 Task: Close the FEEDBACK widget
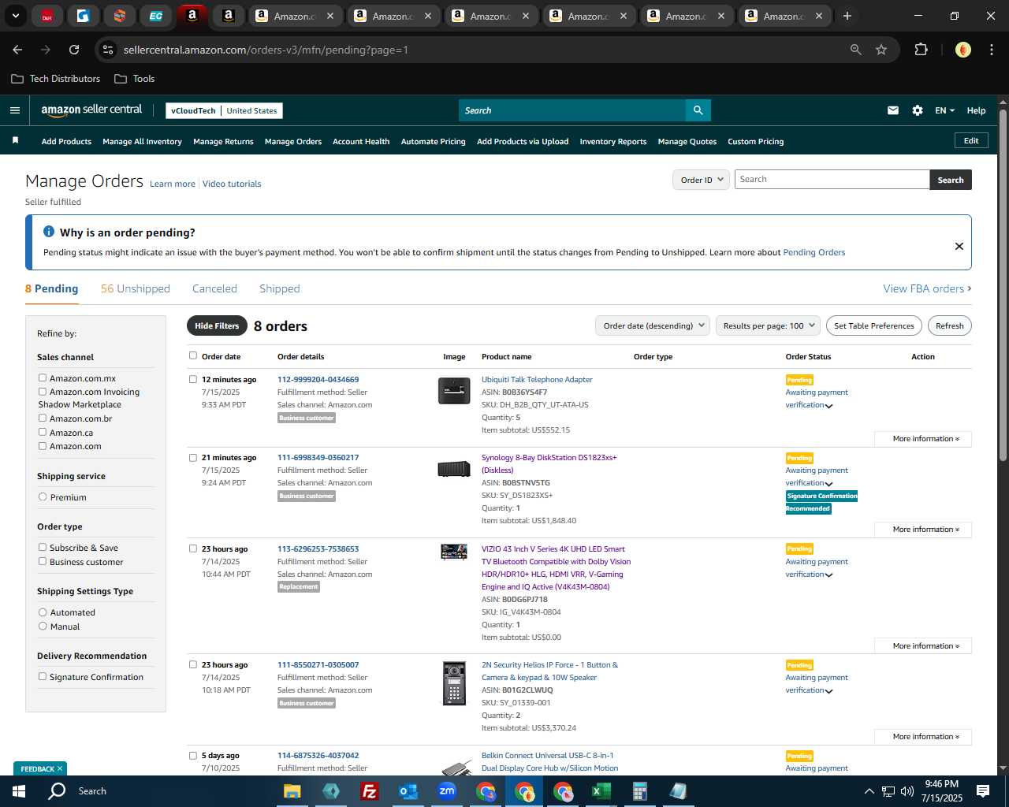click(x=60, y=768)
